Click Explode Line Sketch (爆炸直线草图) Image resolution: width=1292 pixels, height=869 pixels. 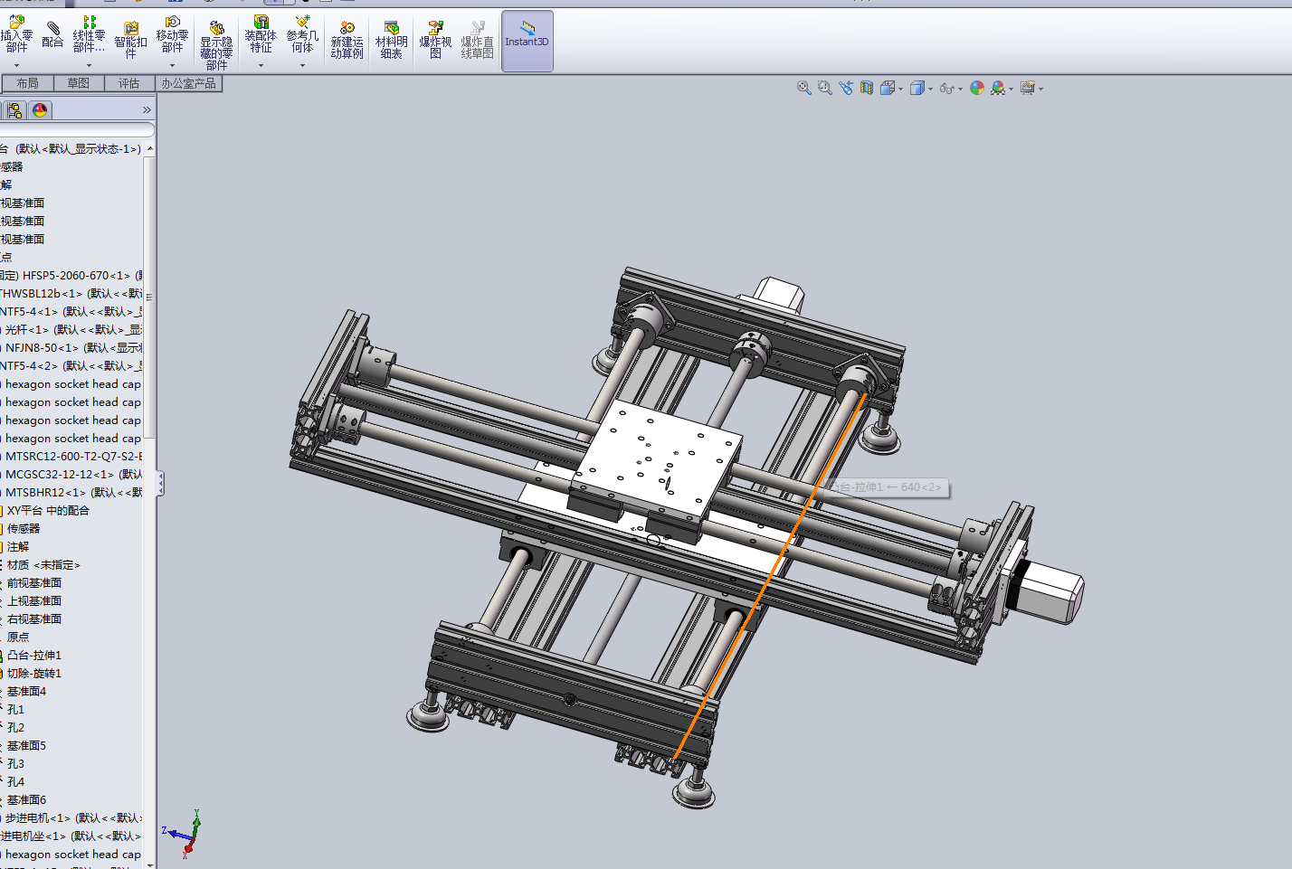click(x=477, y=40)
